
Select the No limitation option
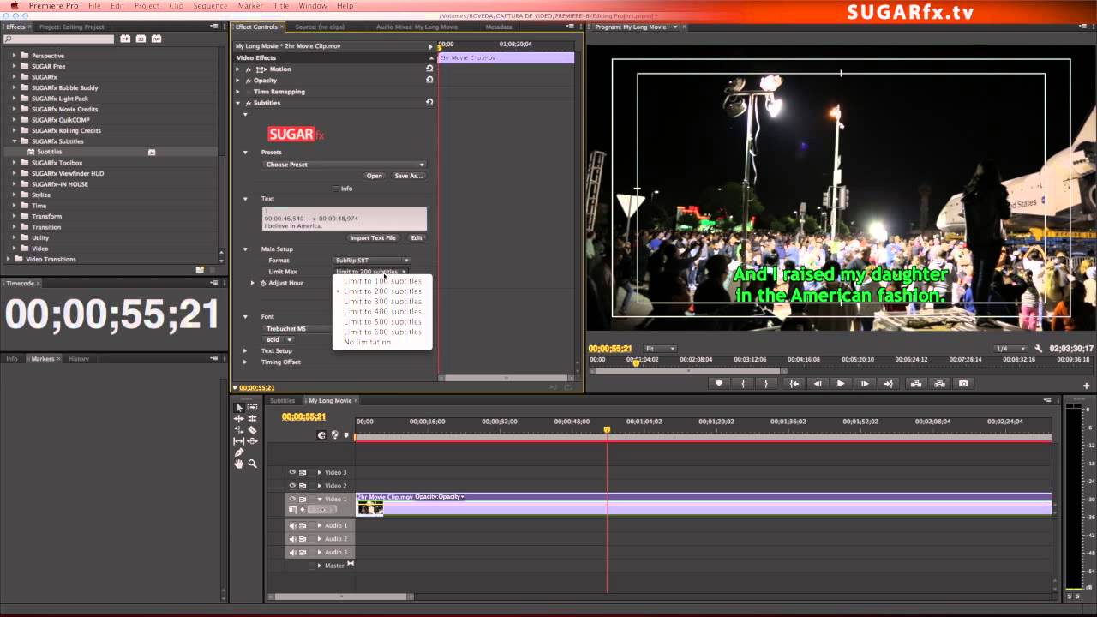[382, 343]
